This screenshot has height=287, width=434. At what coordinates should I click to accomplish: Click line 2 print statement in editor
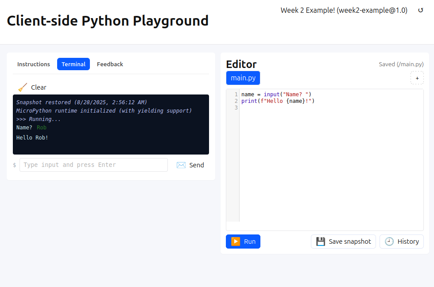[278, 101]
